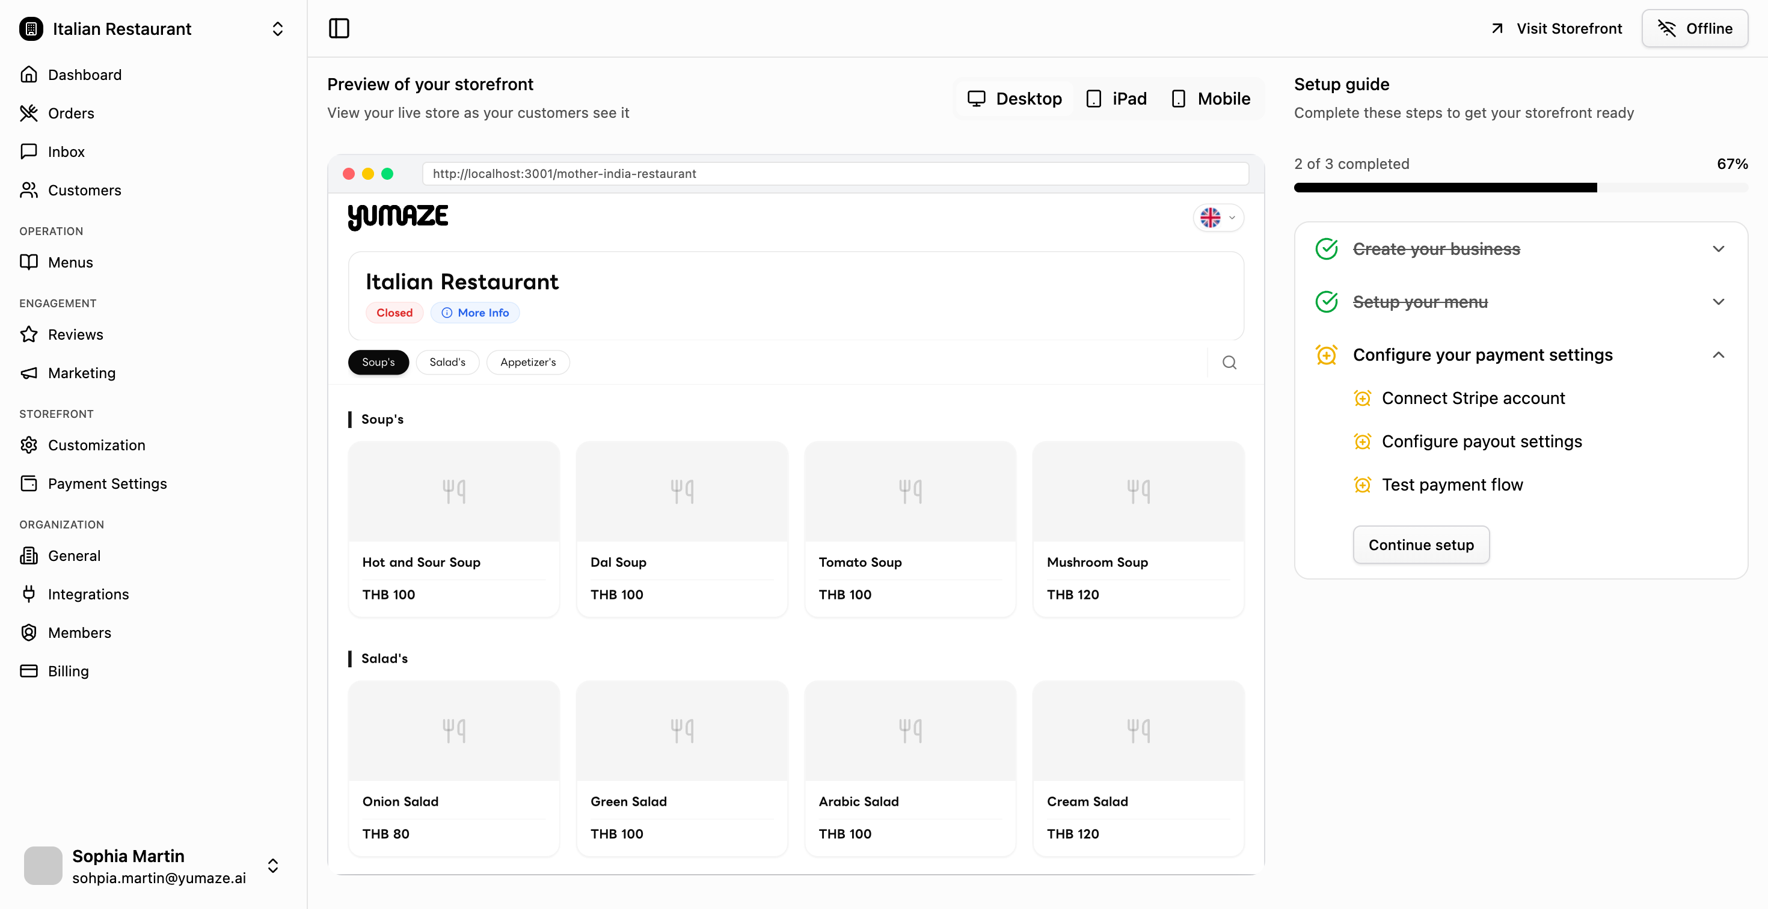Click the Billing card icon
The width and height of the screenshot is (1768, 909).
point(29,671)
